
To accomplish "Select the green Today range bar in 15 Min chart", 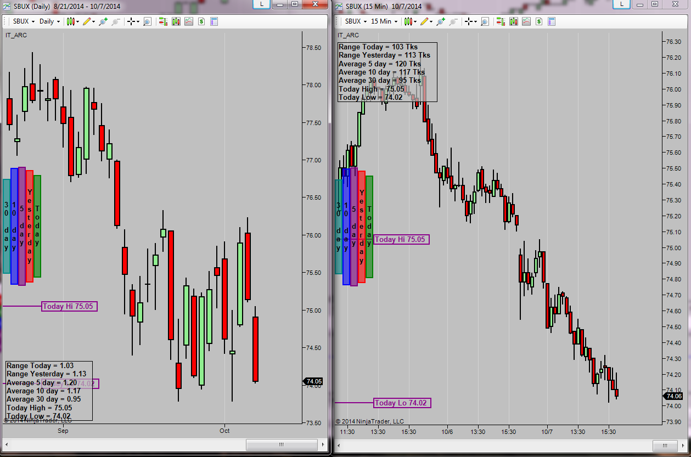I will click(x=369, y=227).
